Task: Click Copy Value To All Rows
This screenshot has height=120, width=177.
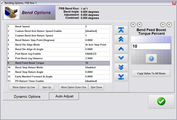Action: point(151,73)
